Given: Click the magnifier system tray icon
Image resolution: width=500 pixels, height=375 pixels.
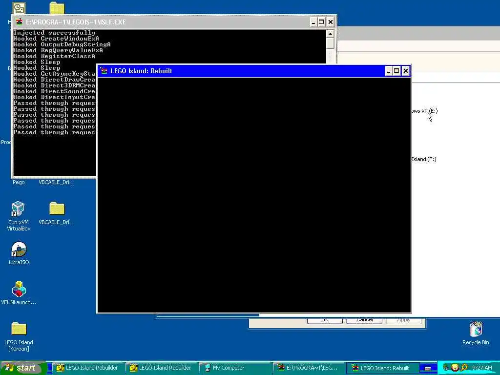Looking at the screenshot, I should 464,368.
